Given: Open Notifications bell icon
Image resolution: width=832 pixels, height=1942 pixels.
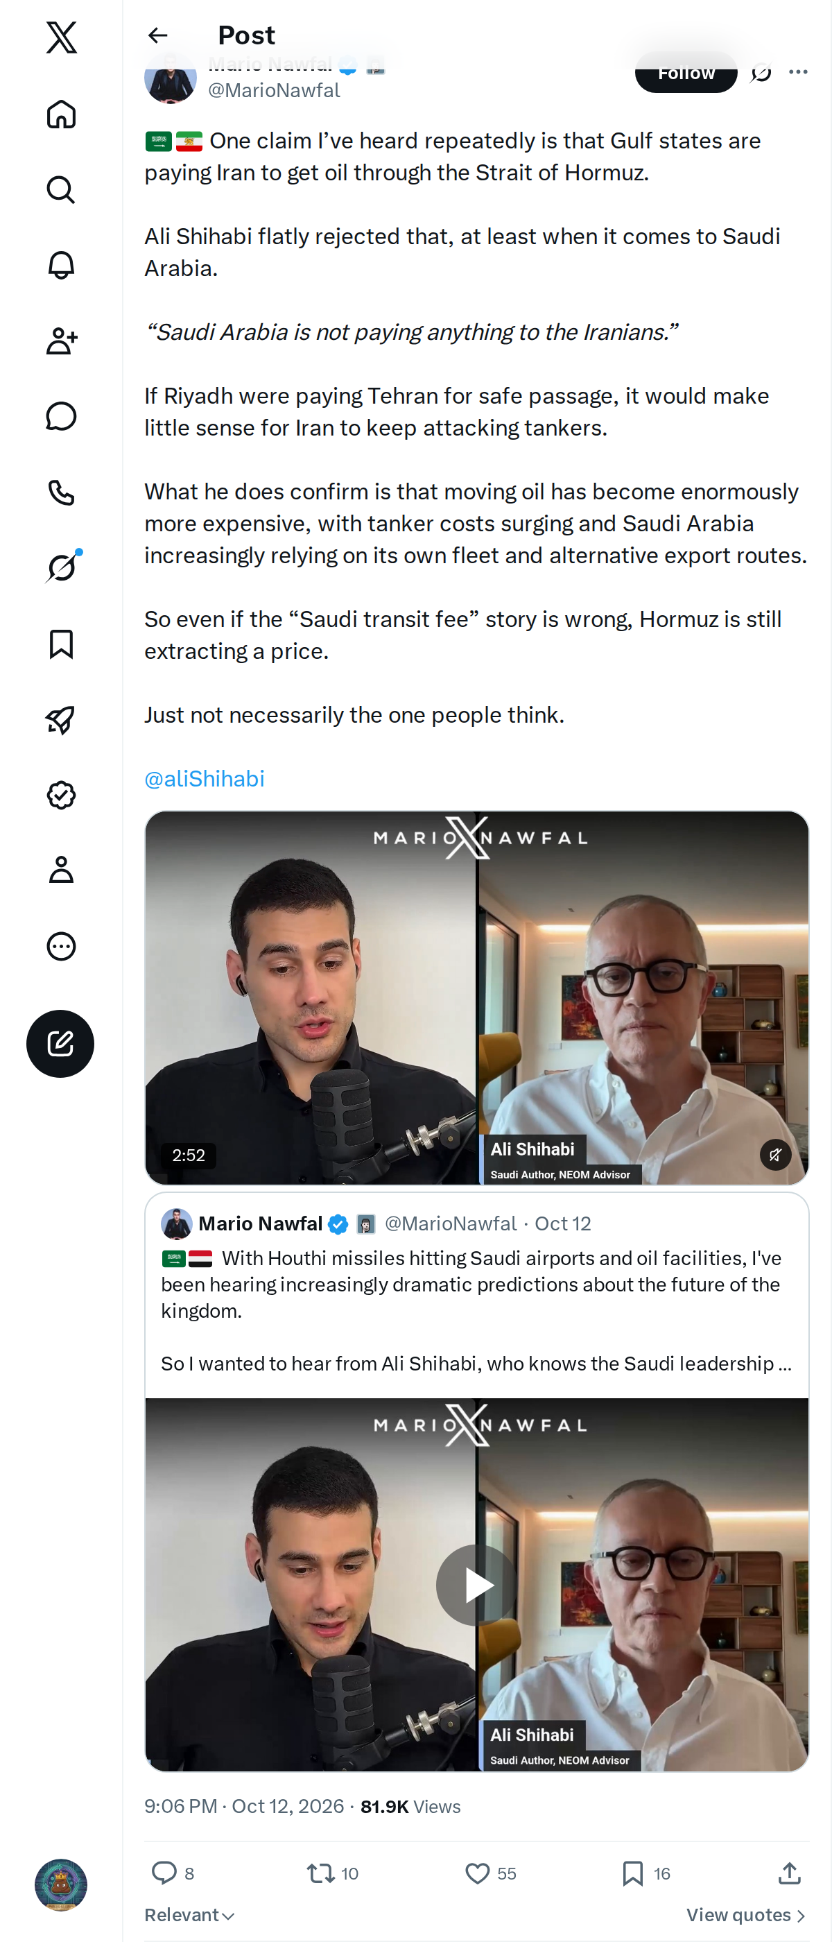Looking at the screenshot, I should (x=61, y=266).
